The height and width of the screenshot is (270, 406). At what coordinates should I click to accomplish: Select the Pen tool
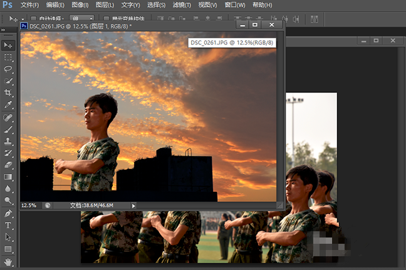(8, 213)
